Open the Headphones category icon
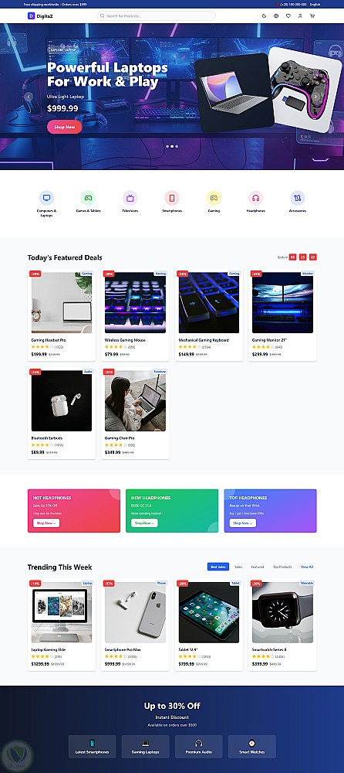 pyautogui.click(x=255, y=198)
